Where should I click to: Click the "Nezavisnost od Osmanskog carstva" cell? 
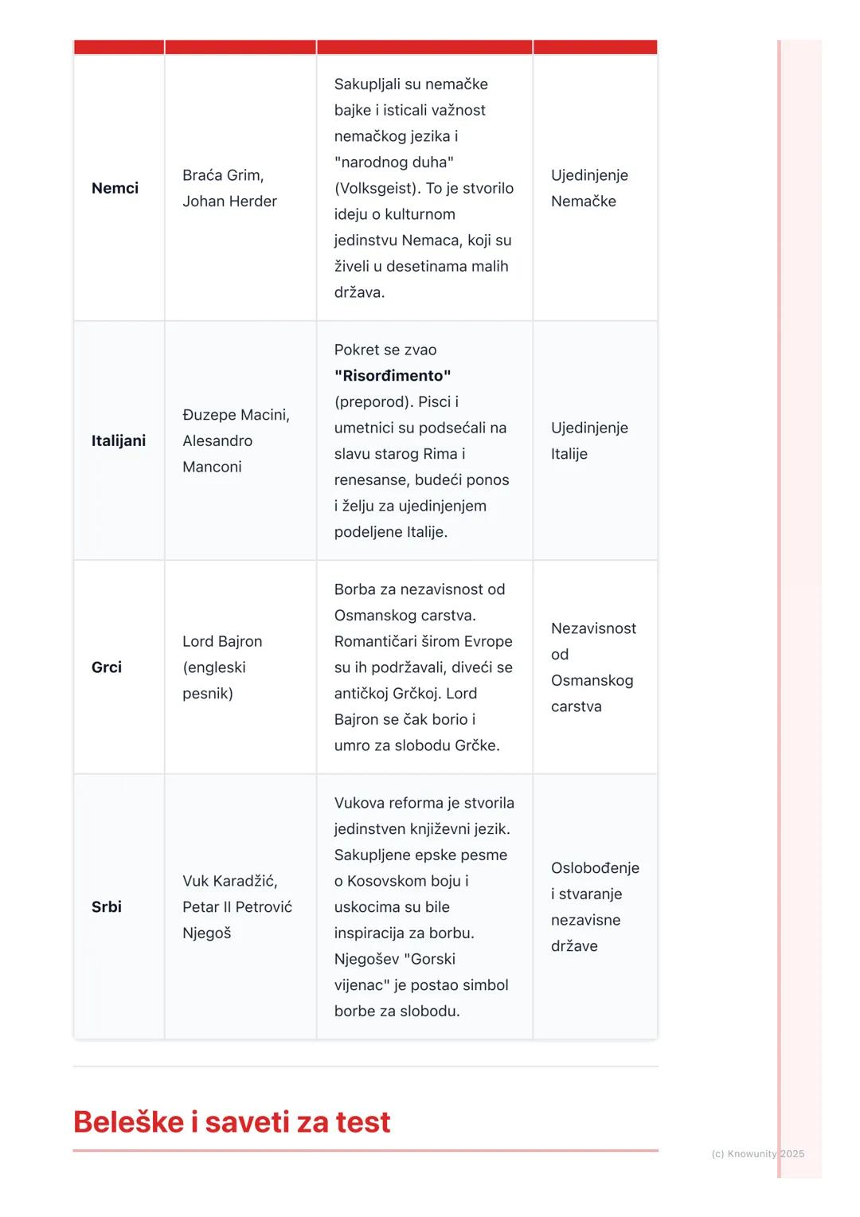pos(593,667)
